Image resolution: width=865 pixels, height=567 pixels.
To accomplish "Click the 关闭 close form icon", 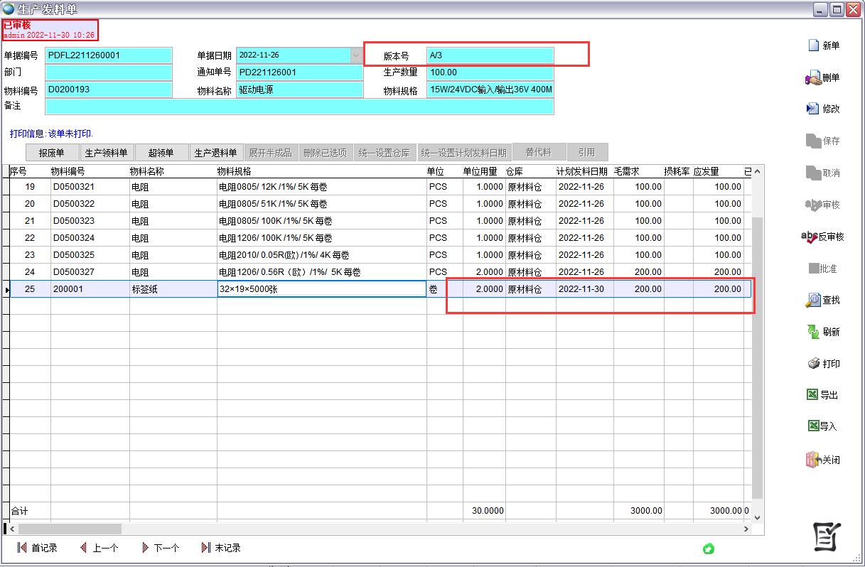I will (x=813, y=460).
